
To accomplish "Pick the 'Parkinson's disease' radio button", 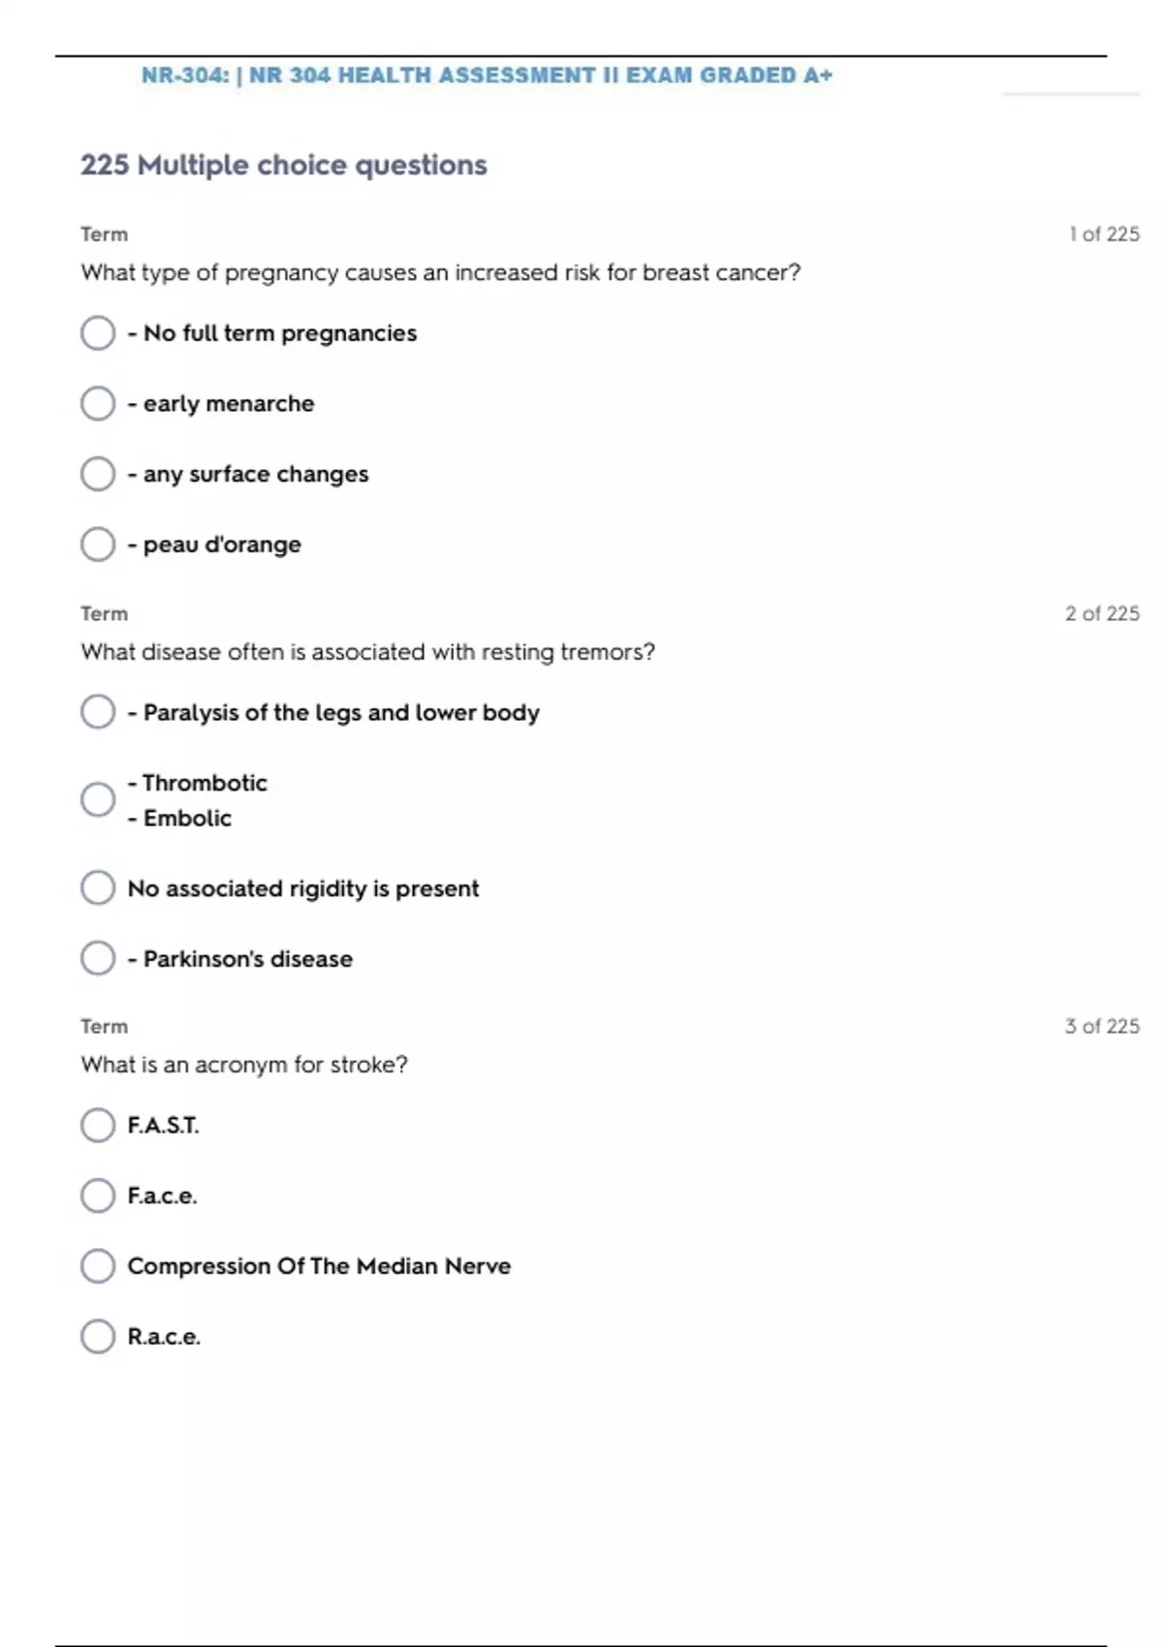I will coord(98,958).
